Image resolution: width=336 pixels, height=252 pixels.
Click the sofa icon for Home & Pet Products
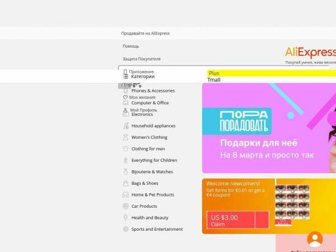pos(126,194)
